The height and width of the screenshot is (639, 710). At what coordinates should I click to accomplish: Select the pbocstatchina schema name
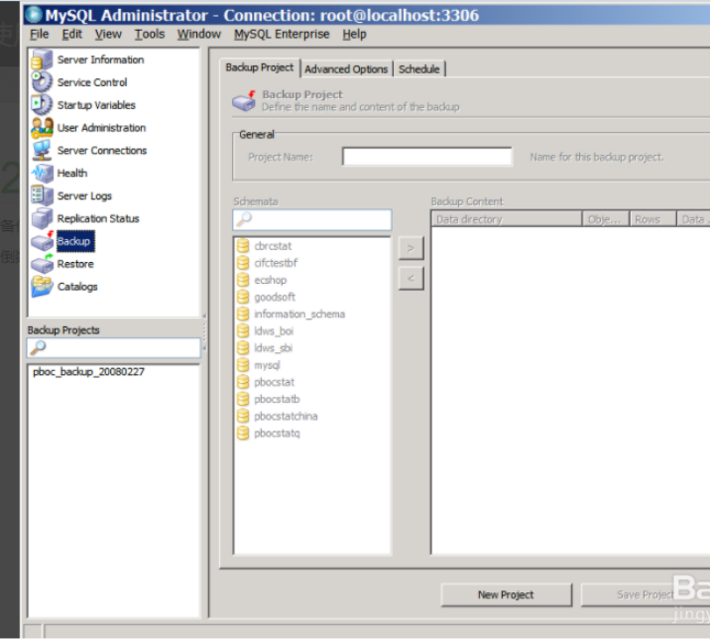coord(286,416)
